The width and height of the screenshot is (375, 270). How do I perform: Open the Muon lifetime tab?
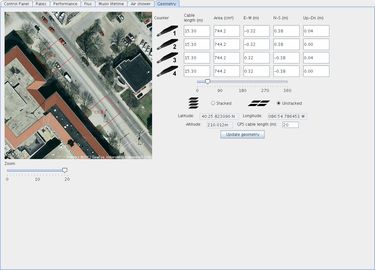coord(111,4)
